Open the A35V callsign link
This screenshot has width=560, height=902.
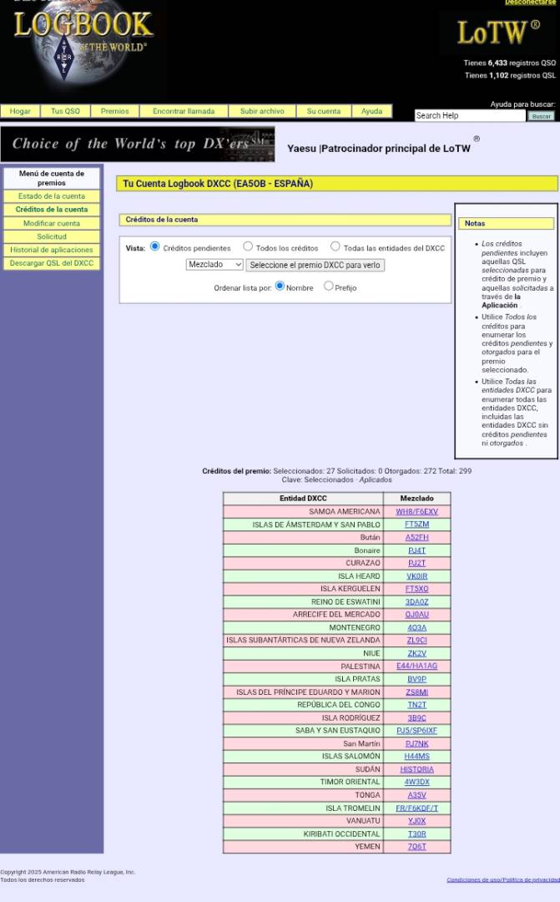[x=416, y=795]
